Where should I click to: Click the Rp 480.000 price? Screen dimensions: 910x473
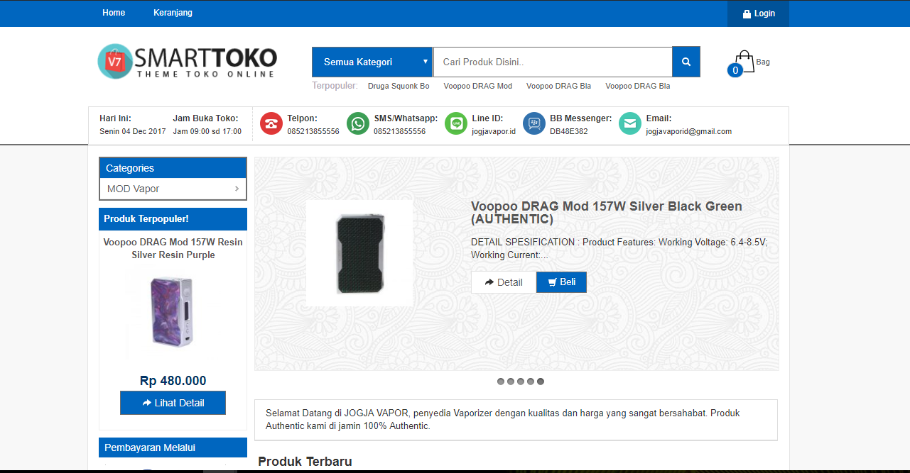173,381
